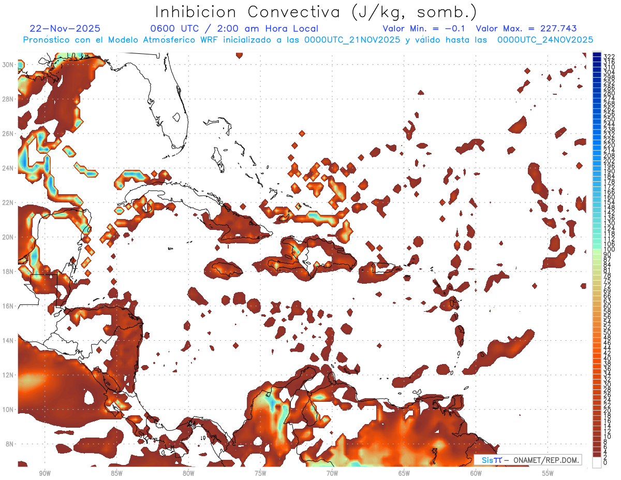621x480 pixels.
Task: Click the date "22-Nov-2025"
Action: (65, 28)
